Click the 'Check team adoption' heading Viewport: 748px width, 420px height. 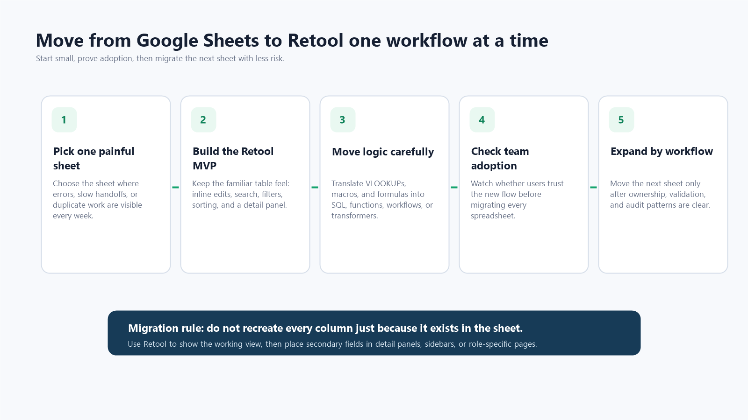pos(500,158)
